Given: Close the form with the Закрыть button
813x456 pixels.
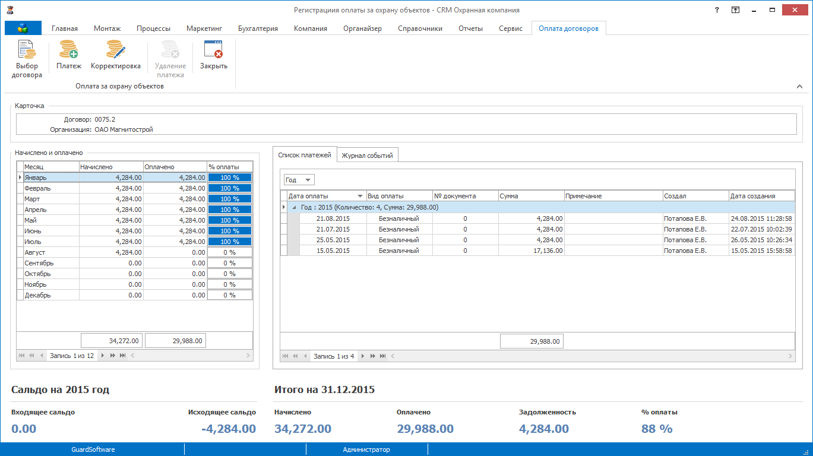Looking at the screenshot, I should pos(213,55).
